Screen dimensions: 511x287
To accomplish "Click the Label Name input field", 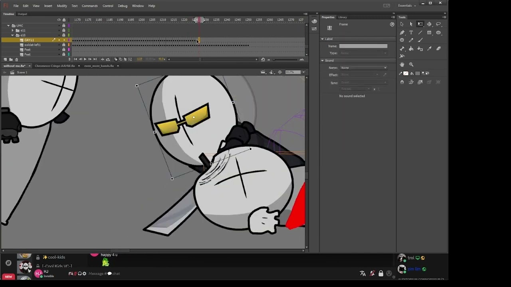I will pyautogui.click(x=363, y=46).
